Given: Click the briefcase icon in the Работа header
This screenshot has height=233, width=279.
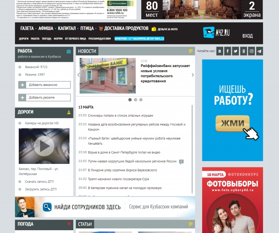Looking at the screenshot, I should pyautogui.click(x=69, y=51).
